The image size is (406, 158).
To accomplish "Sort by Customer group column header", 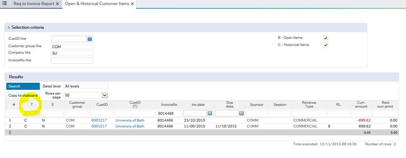I will (77, 104).
